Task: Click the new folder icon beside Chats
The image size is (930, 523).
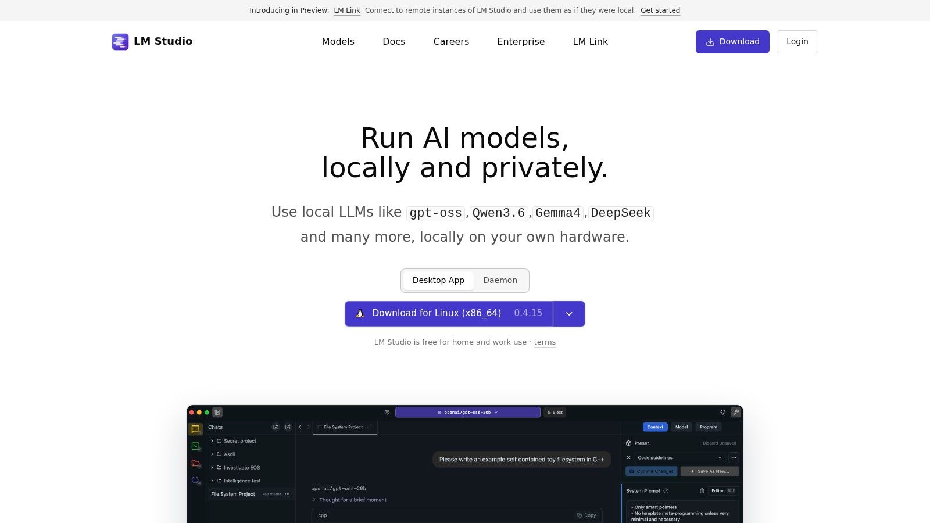Action: tap(276, 427)
